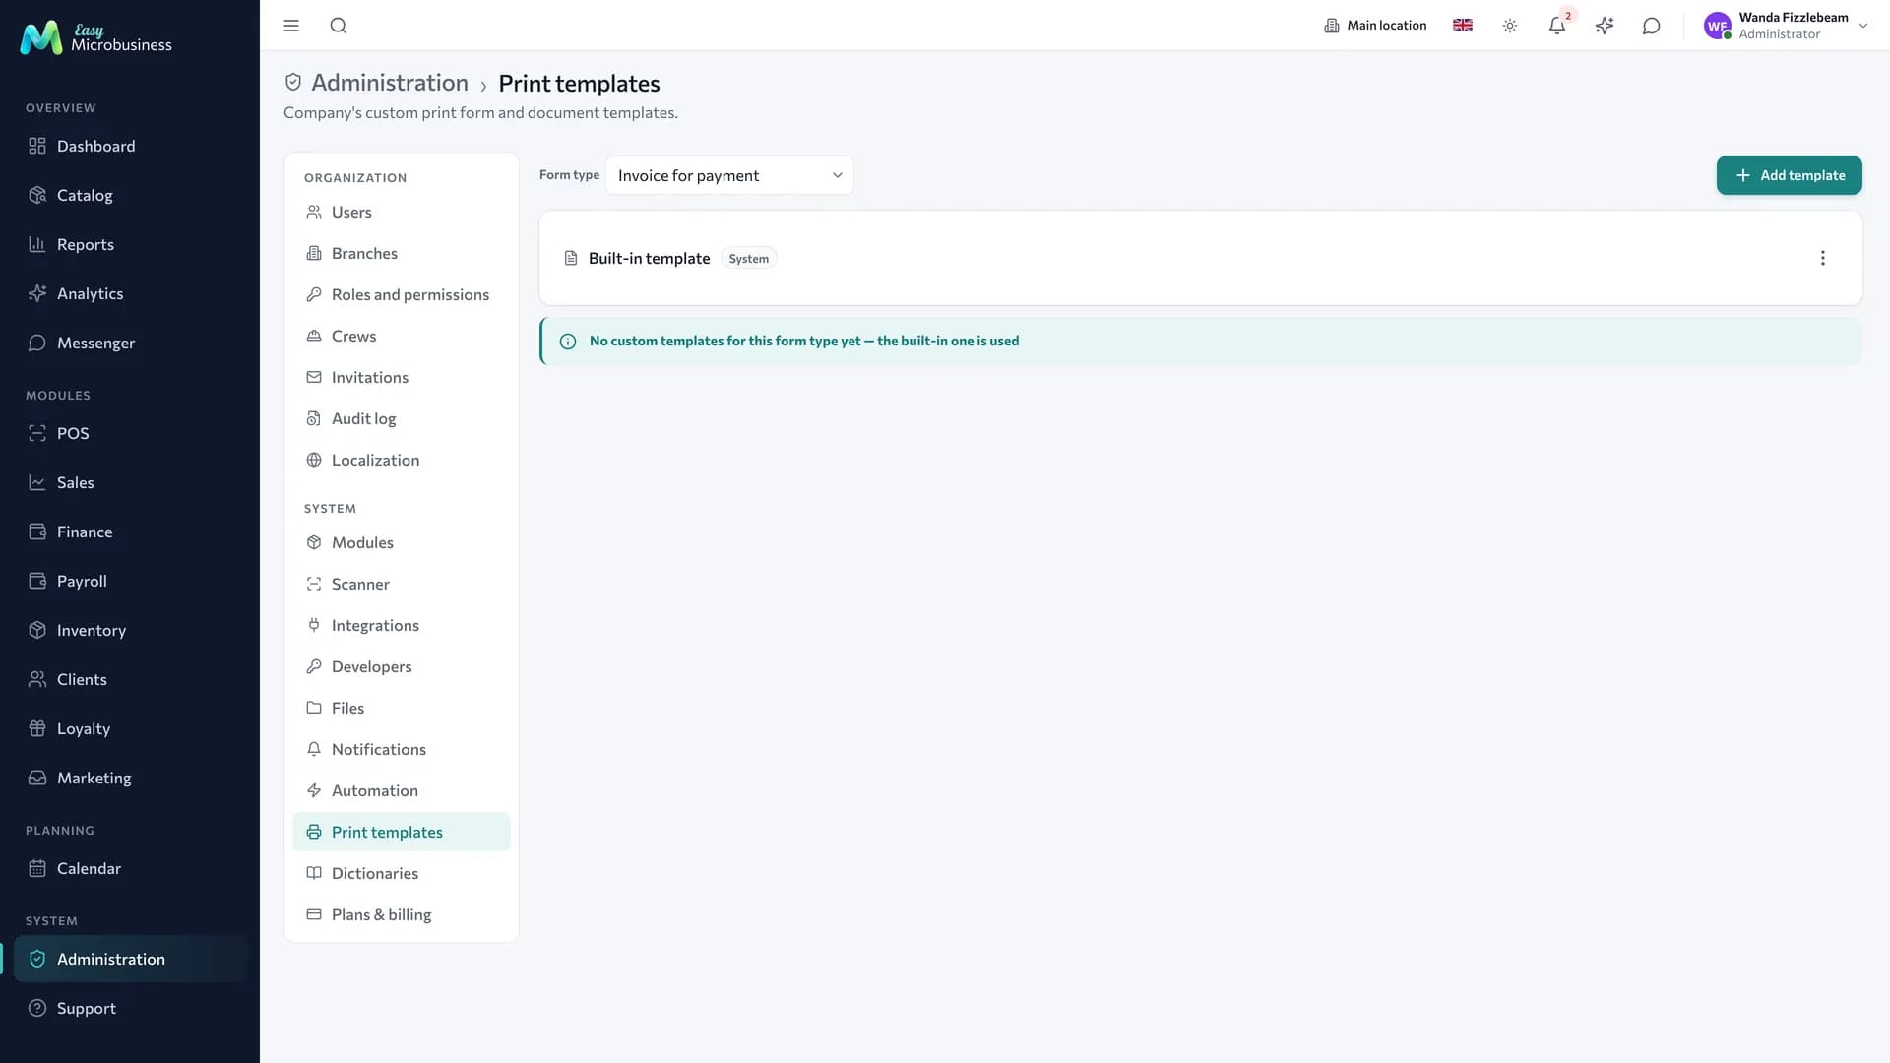Open Automation settings
Screen dimensions: 1890x1063
click(x=402, y=790)
